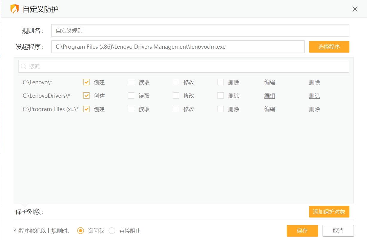Enable 修改 permission for C:\LenovoDrivers\*

pos(176,96)
